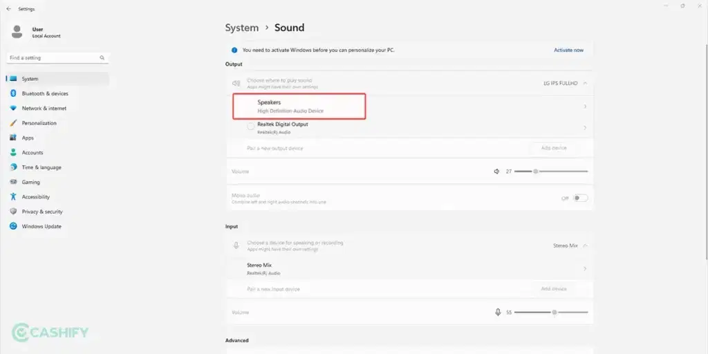Click the Realtek Digital Output name
This screenshot has height=354, width=708.
click(x=283, y=124)
